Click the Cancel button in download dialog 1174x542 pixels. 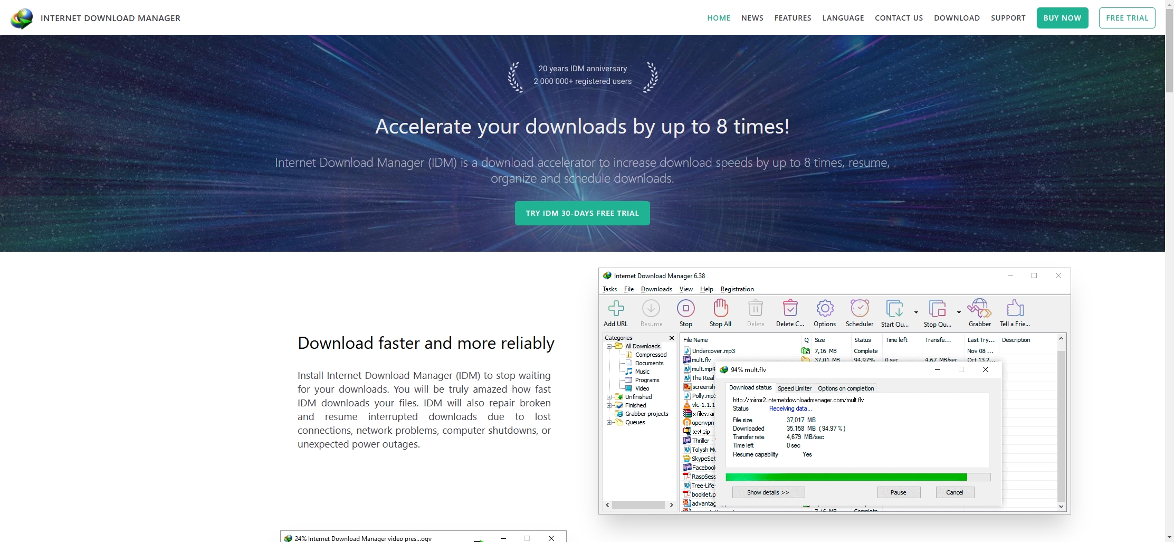coord(955,492)
